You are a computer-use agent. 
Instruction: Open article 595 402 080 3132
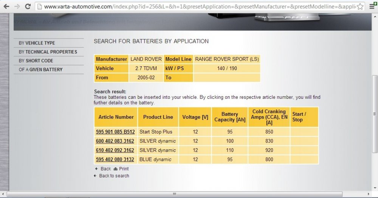pos(115,159)
